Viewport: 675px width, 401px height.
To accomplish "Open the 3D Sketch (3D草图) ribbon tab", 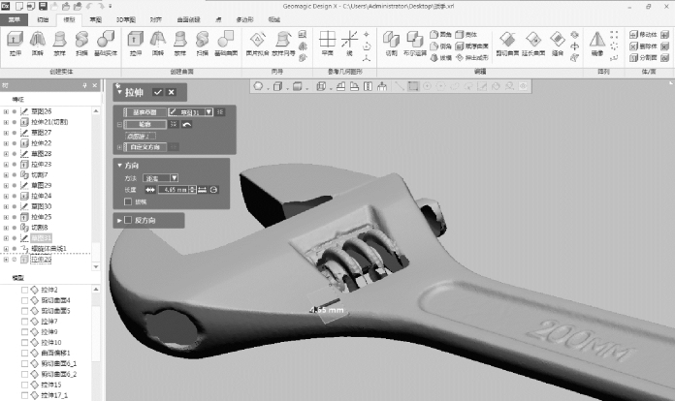I will tap(126, 18).
